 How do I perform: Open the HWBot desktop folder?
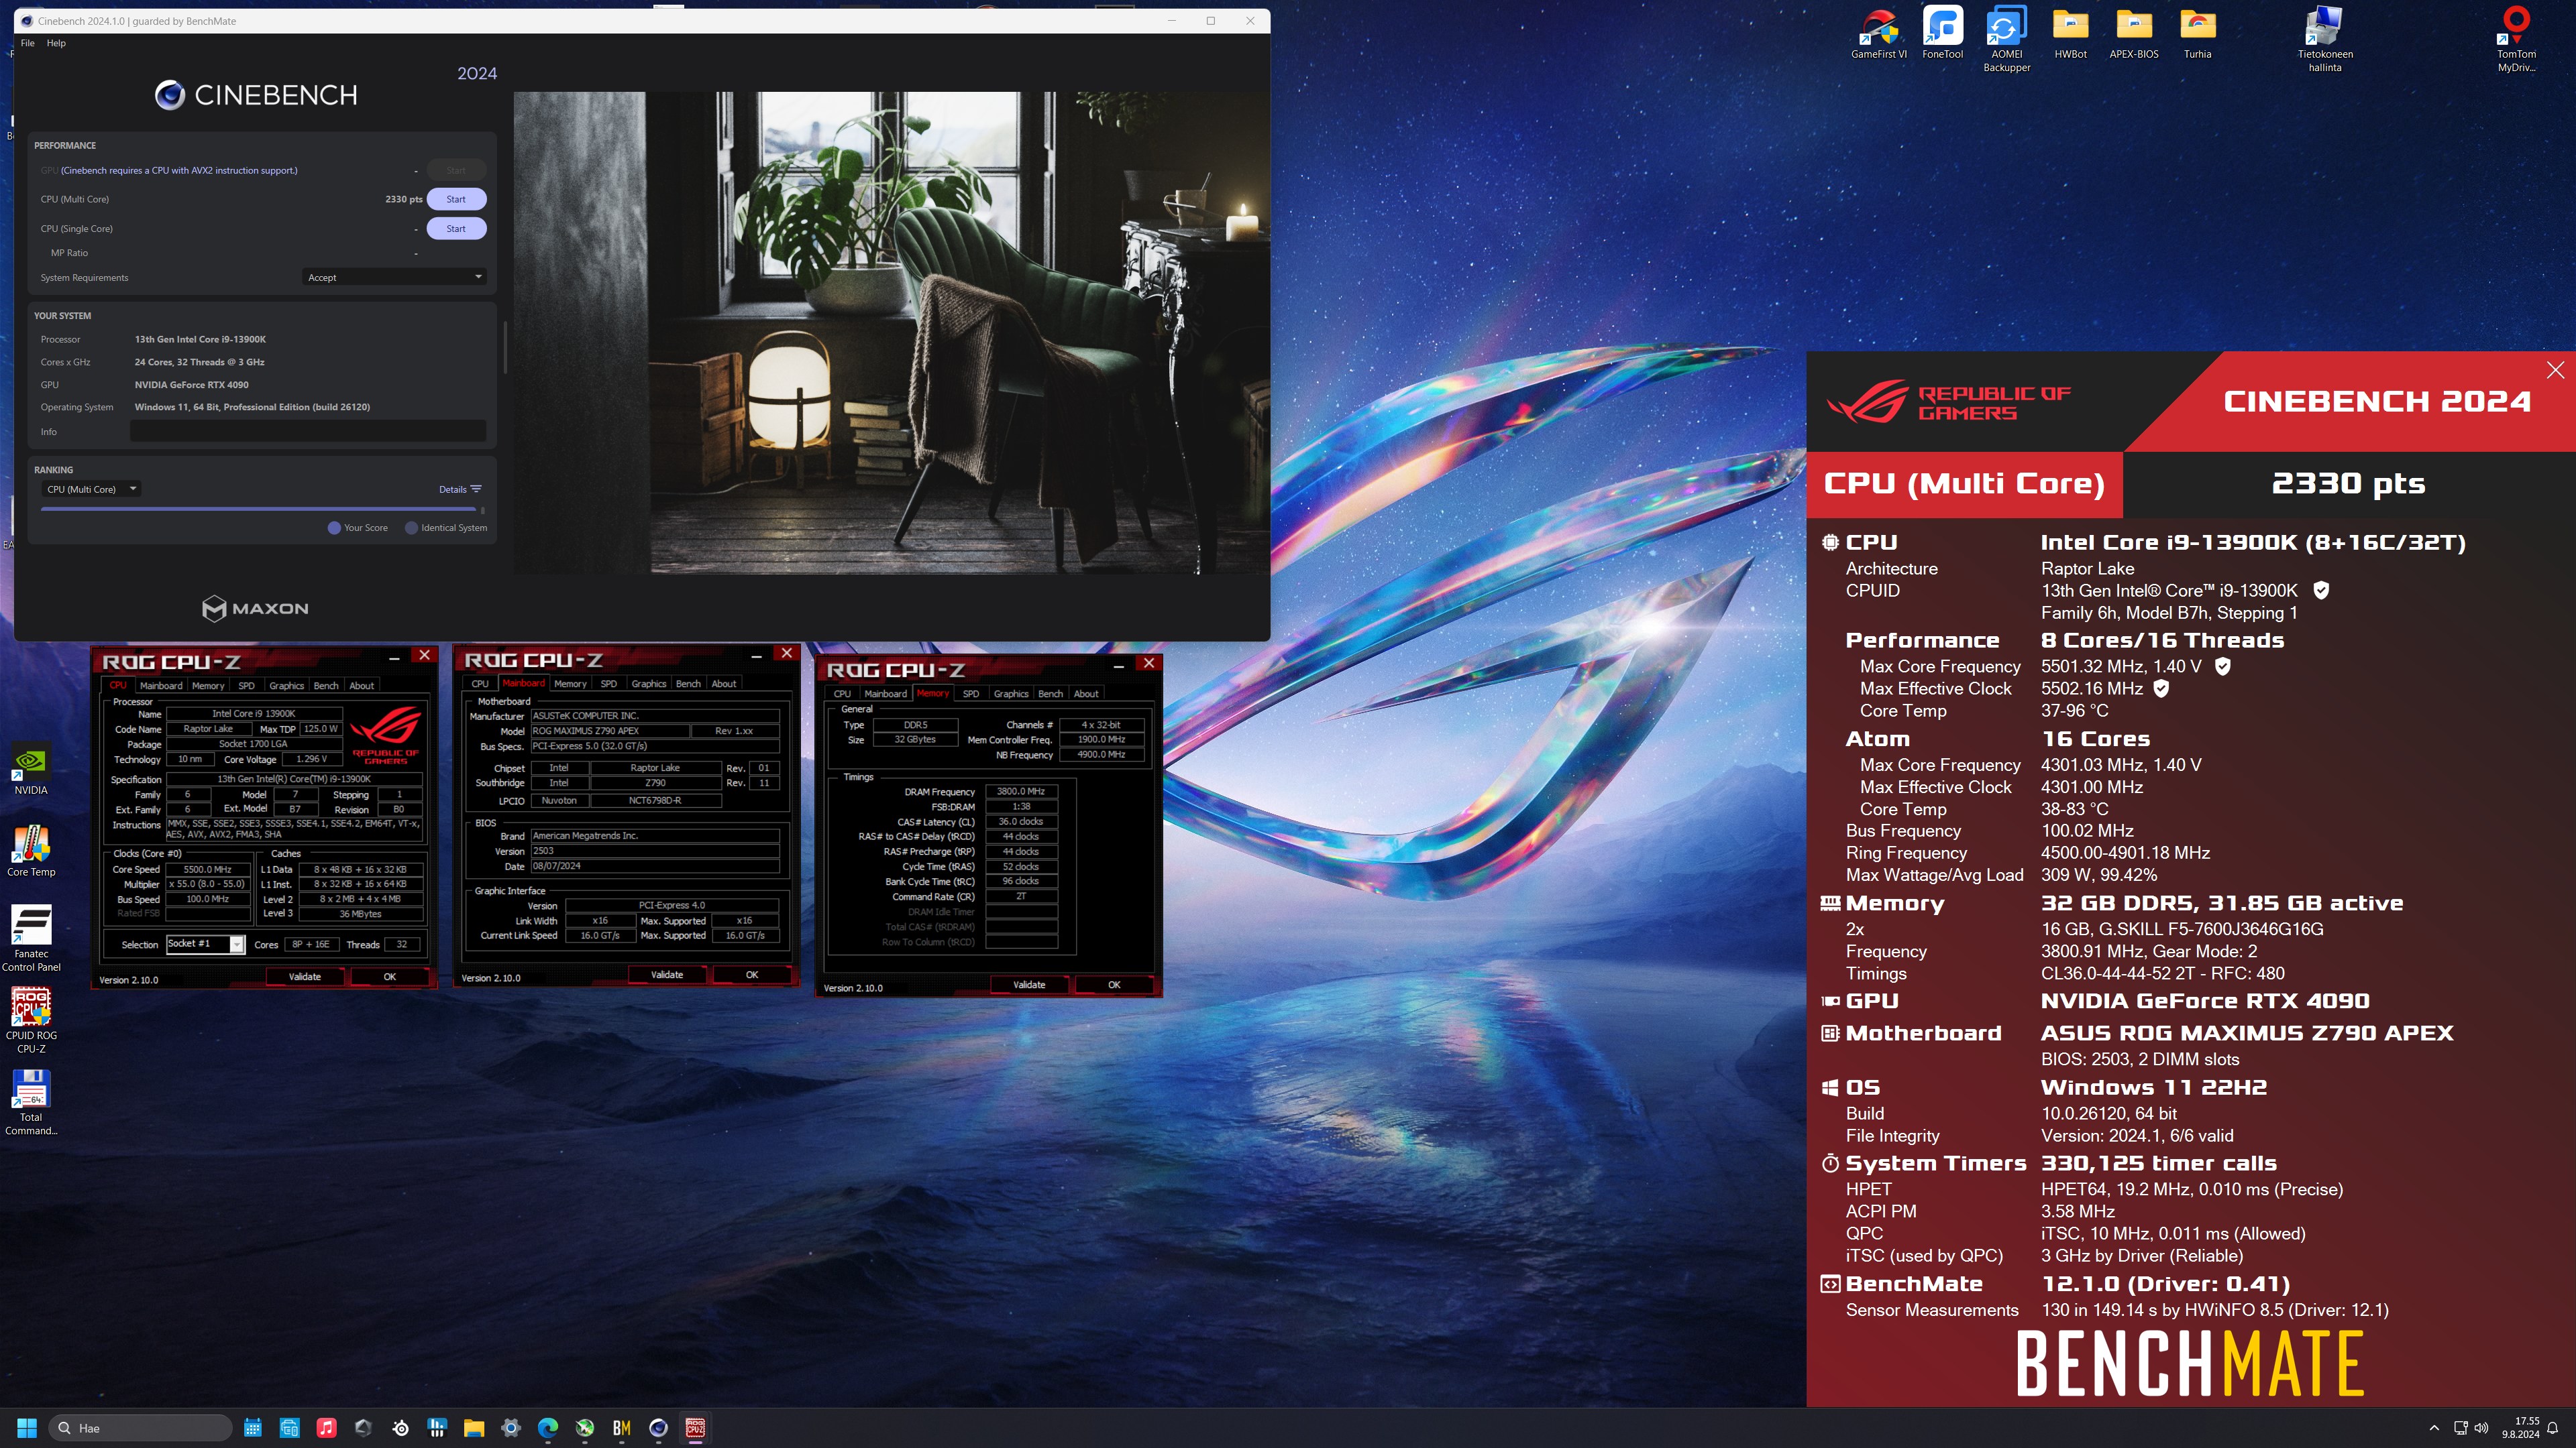pos(2070,34)
